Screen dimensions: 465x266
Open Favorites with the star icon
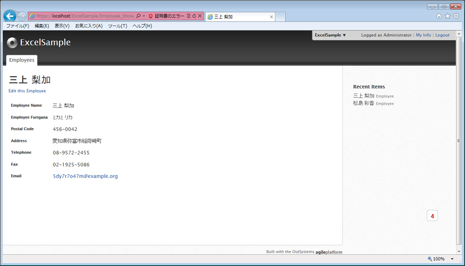point(447,16)
